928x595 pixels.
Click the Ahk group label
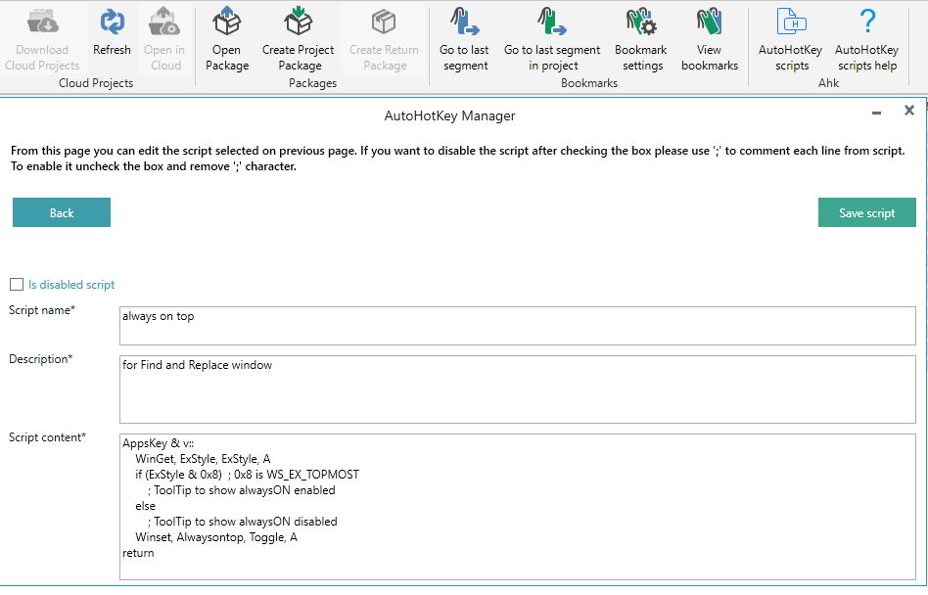(x=828, y=83)
